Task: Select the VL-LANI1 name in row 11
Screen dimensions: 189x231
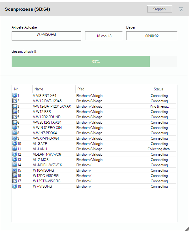Action: click(x=40, y=149)
